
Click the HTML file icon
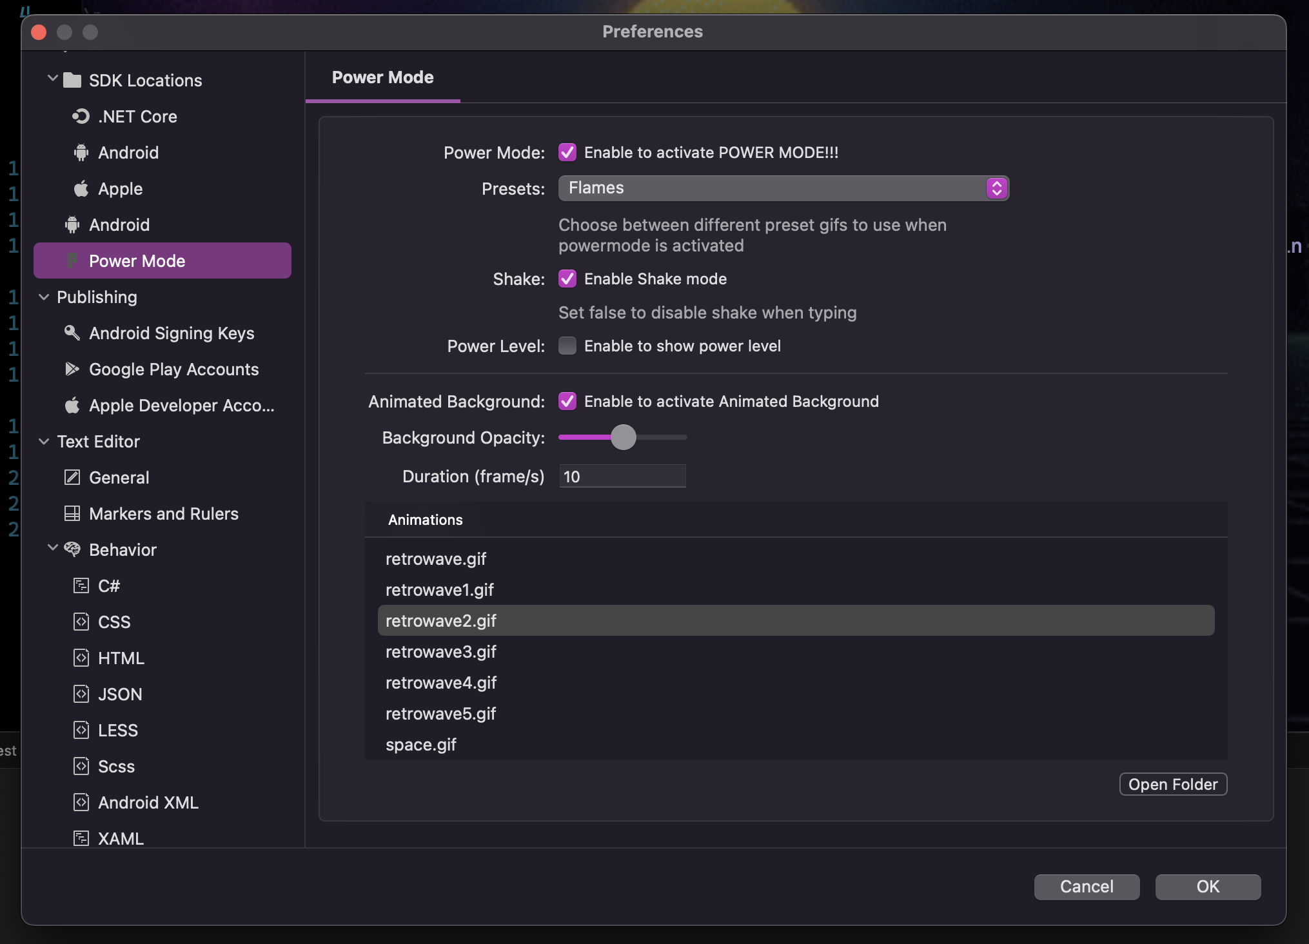pyautogui.click(x=81, y=658)
